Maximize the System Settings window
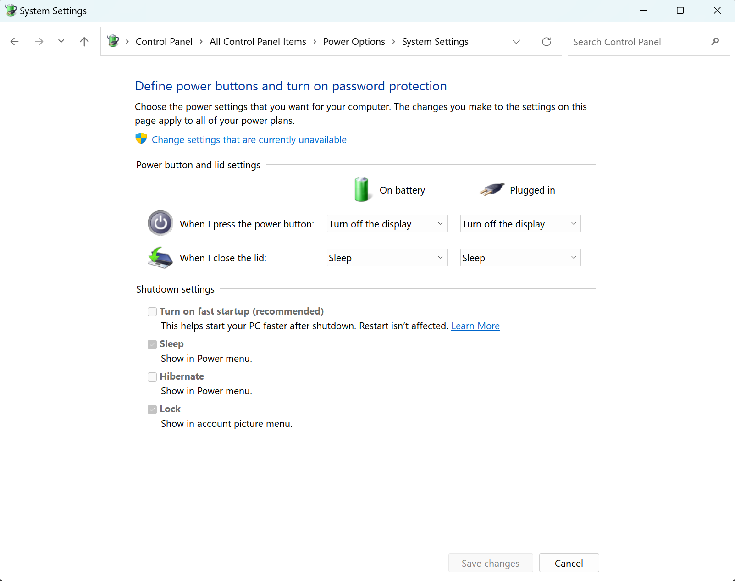735x581 pixels. (680, 11)
